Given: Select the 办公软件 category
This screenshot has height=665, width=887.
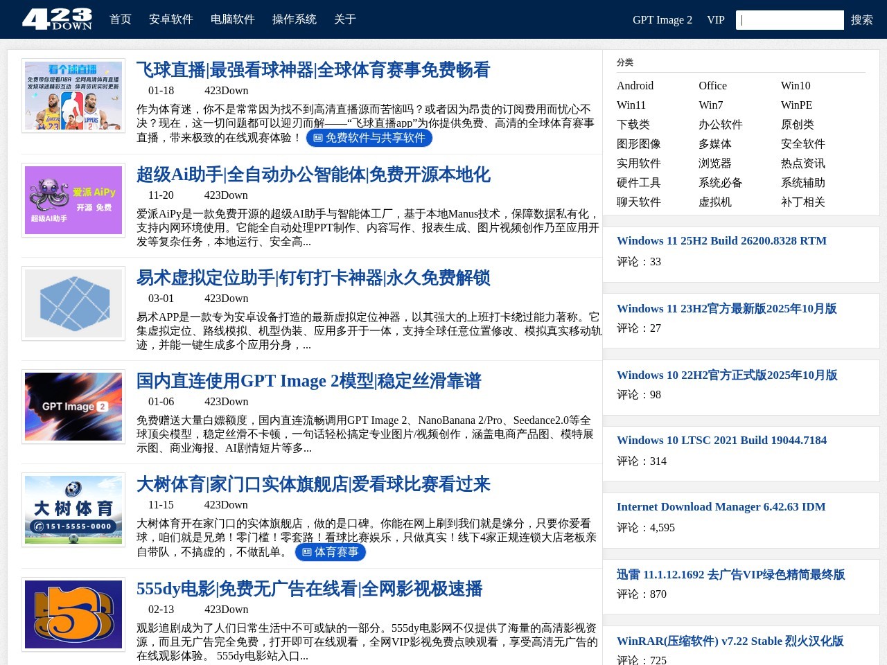Looking at the screenshot, I should click(721, 125).
